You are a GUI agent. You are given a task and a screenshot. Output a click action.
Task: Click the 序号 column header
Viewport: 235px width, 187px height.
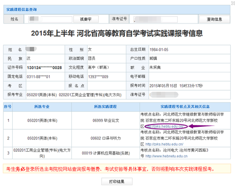pos(8,107)
